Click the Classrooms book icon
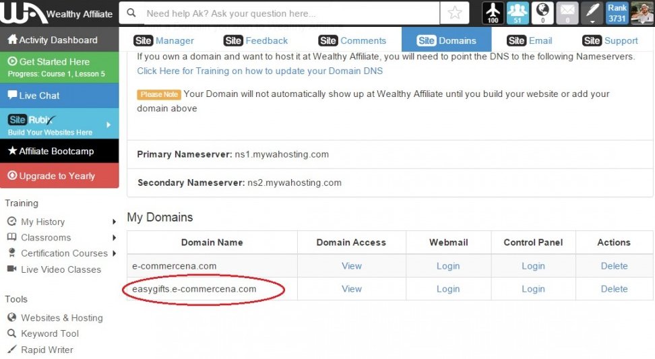Screen dimensions: 655x359 [11, 237]
